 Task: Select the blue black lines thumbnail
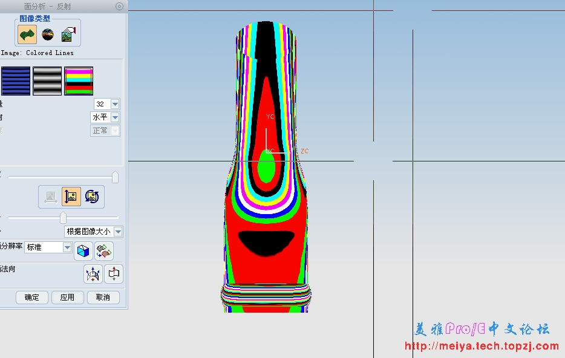[x=16, y=81]
